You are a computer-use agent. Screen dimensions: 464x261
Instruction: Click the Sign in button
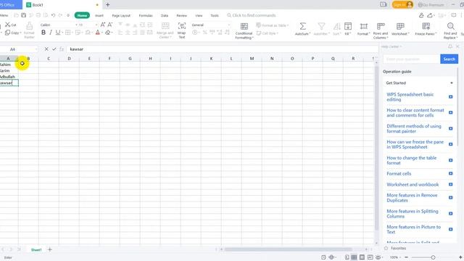click(402, 4)
